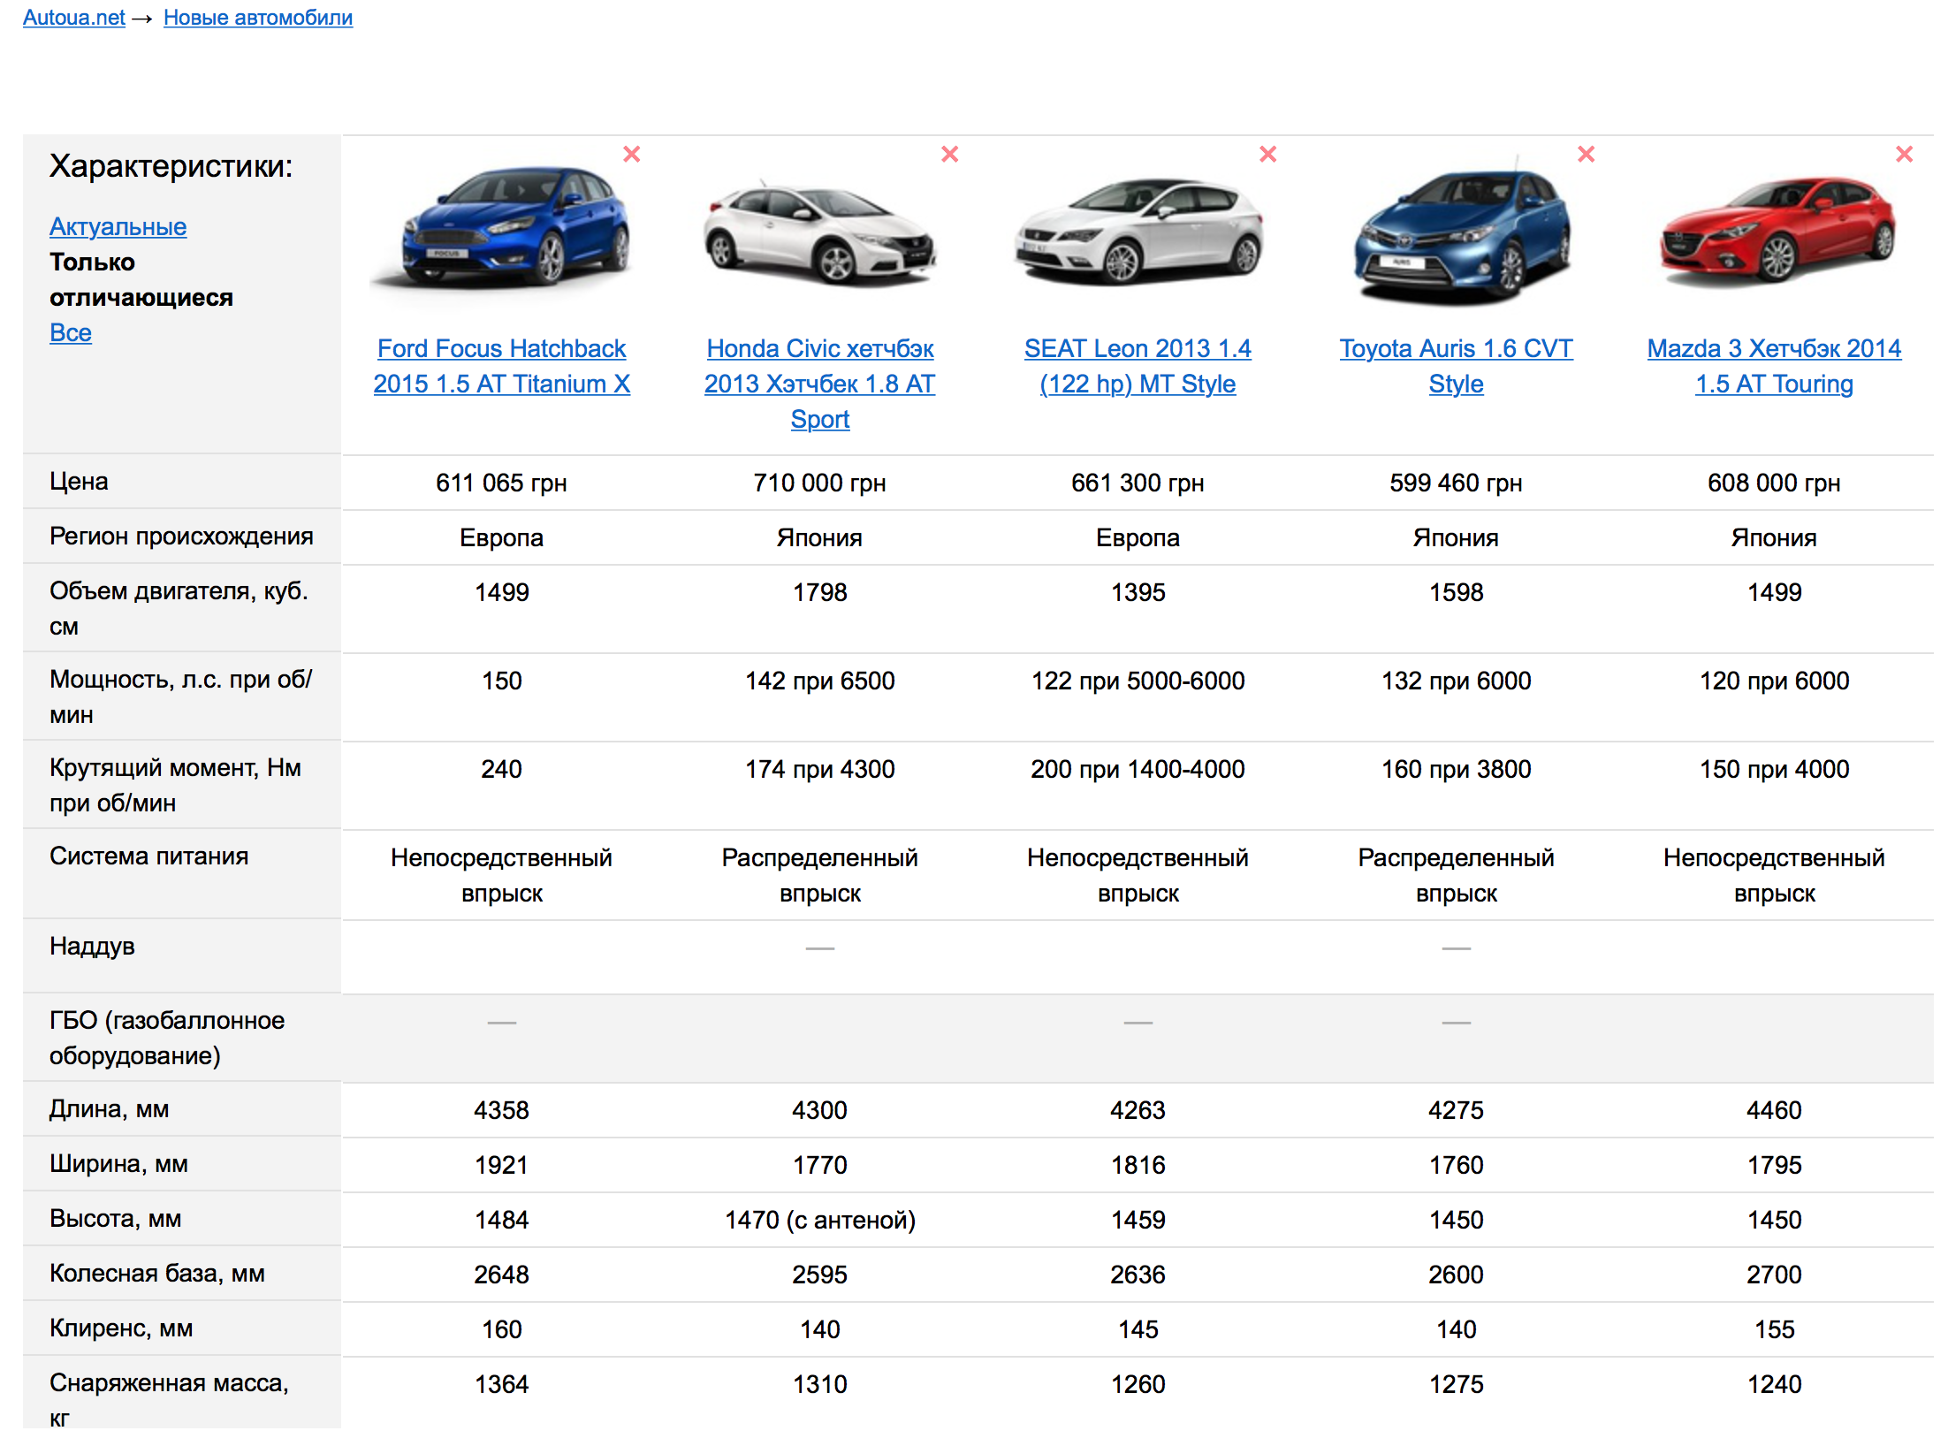Screen dimensions: 1948x1446
Task: Show Все characteristics
Action: coord(71,333)
